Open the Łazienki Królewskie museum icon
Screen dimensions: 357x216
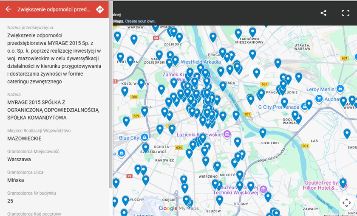(x=227, y=135)
